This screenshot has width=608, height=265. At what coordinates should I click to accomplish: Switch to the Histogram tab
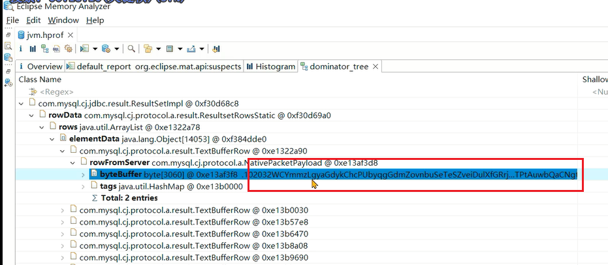coord(270,67)
